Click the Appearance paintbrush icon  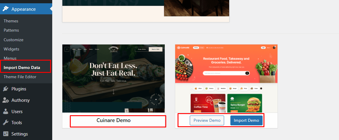pyautogui.click(x=5, y=9)
